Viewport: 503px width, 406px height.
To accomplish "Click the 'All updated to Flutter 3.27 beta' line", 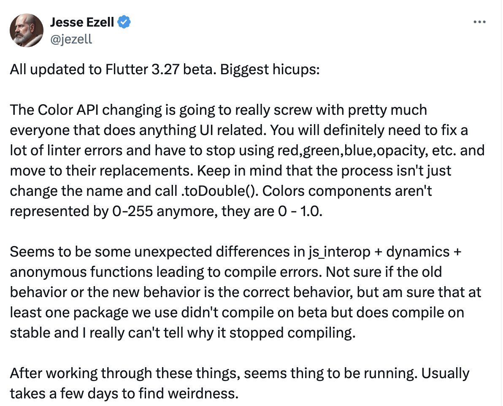I will click(x=113, y=69).
